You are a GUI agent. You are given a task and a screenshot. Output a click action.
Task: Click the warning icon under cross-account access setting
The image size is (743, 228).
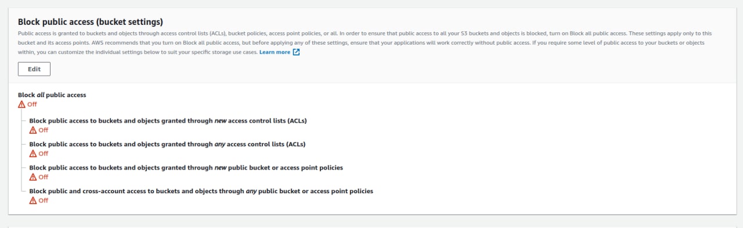(33, 200)
